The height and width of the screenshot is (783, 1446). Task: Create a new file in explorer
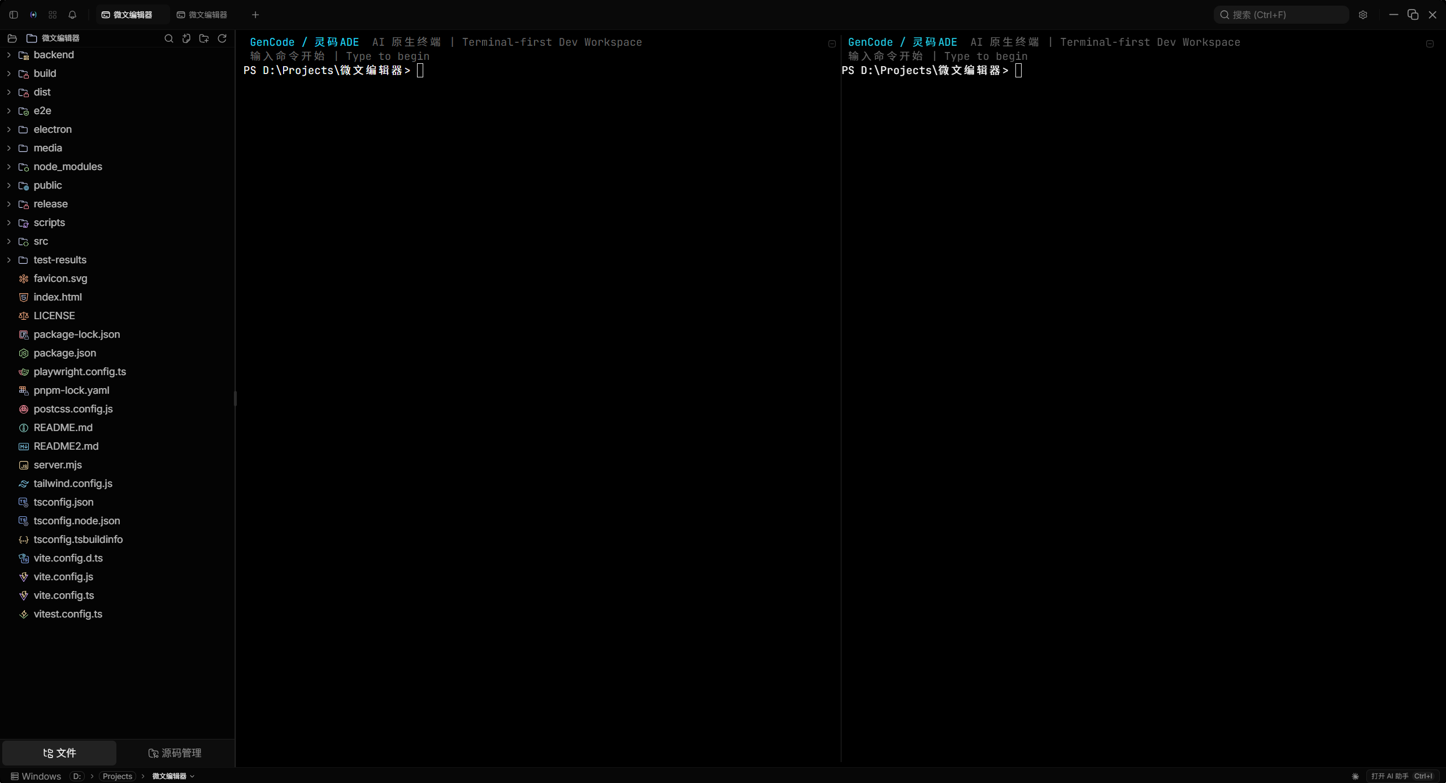pos(186,38)
